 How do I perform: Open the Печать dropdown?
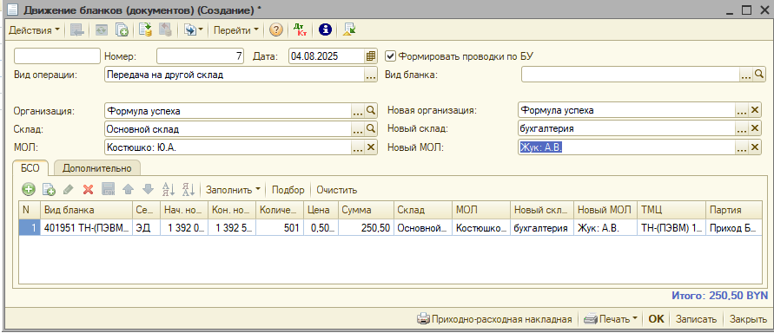tap(610, 319)
